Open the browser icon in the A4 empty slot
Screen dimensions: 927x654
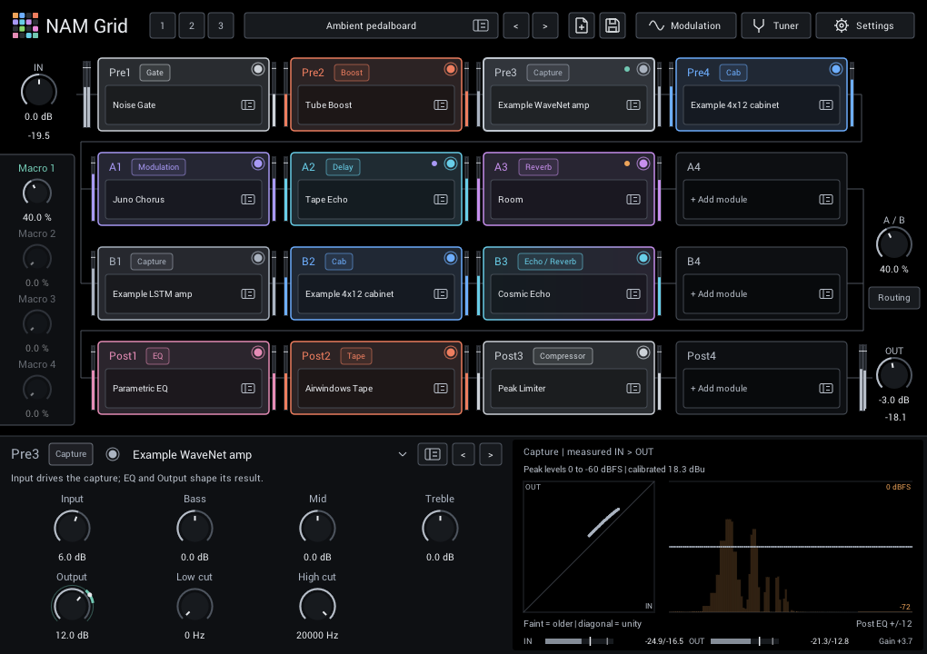tap(826, 199)
